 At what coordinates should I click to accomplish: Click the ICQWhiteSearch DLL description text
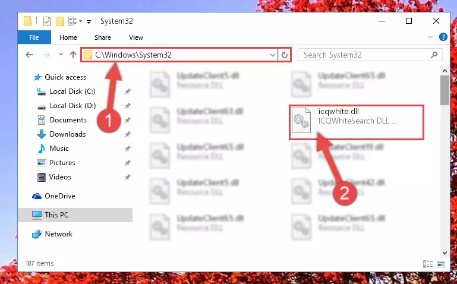point(357,121)
